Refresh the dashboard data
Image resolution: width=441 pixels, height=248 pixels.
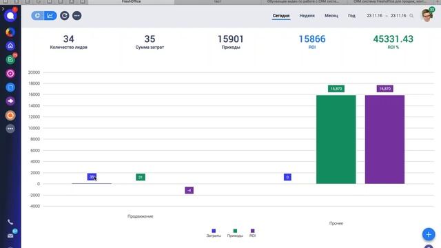point(64,16)
